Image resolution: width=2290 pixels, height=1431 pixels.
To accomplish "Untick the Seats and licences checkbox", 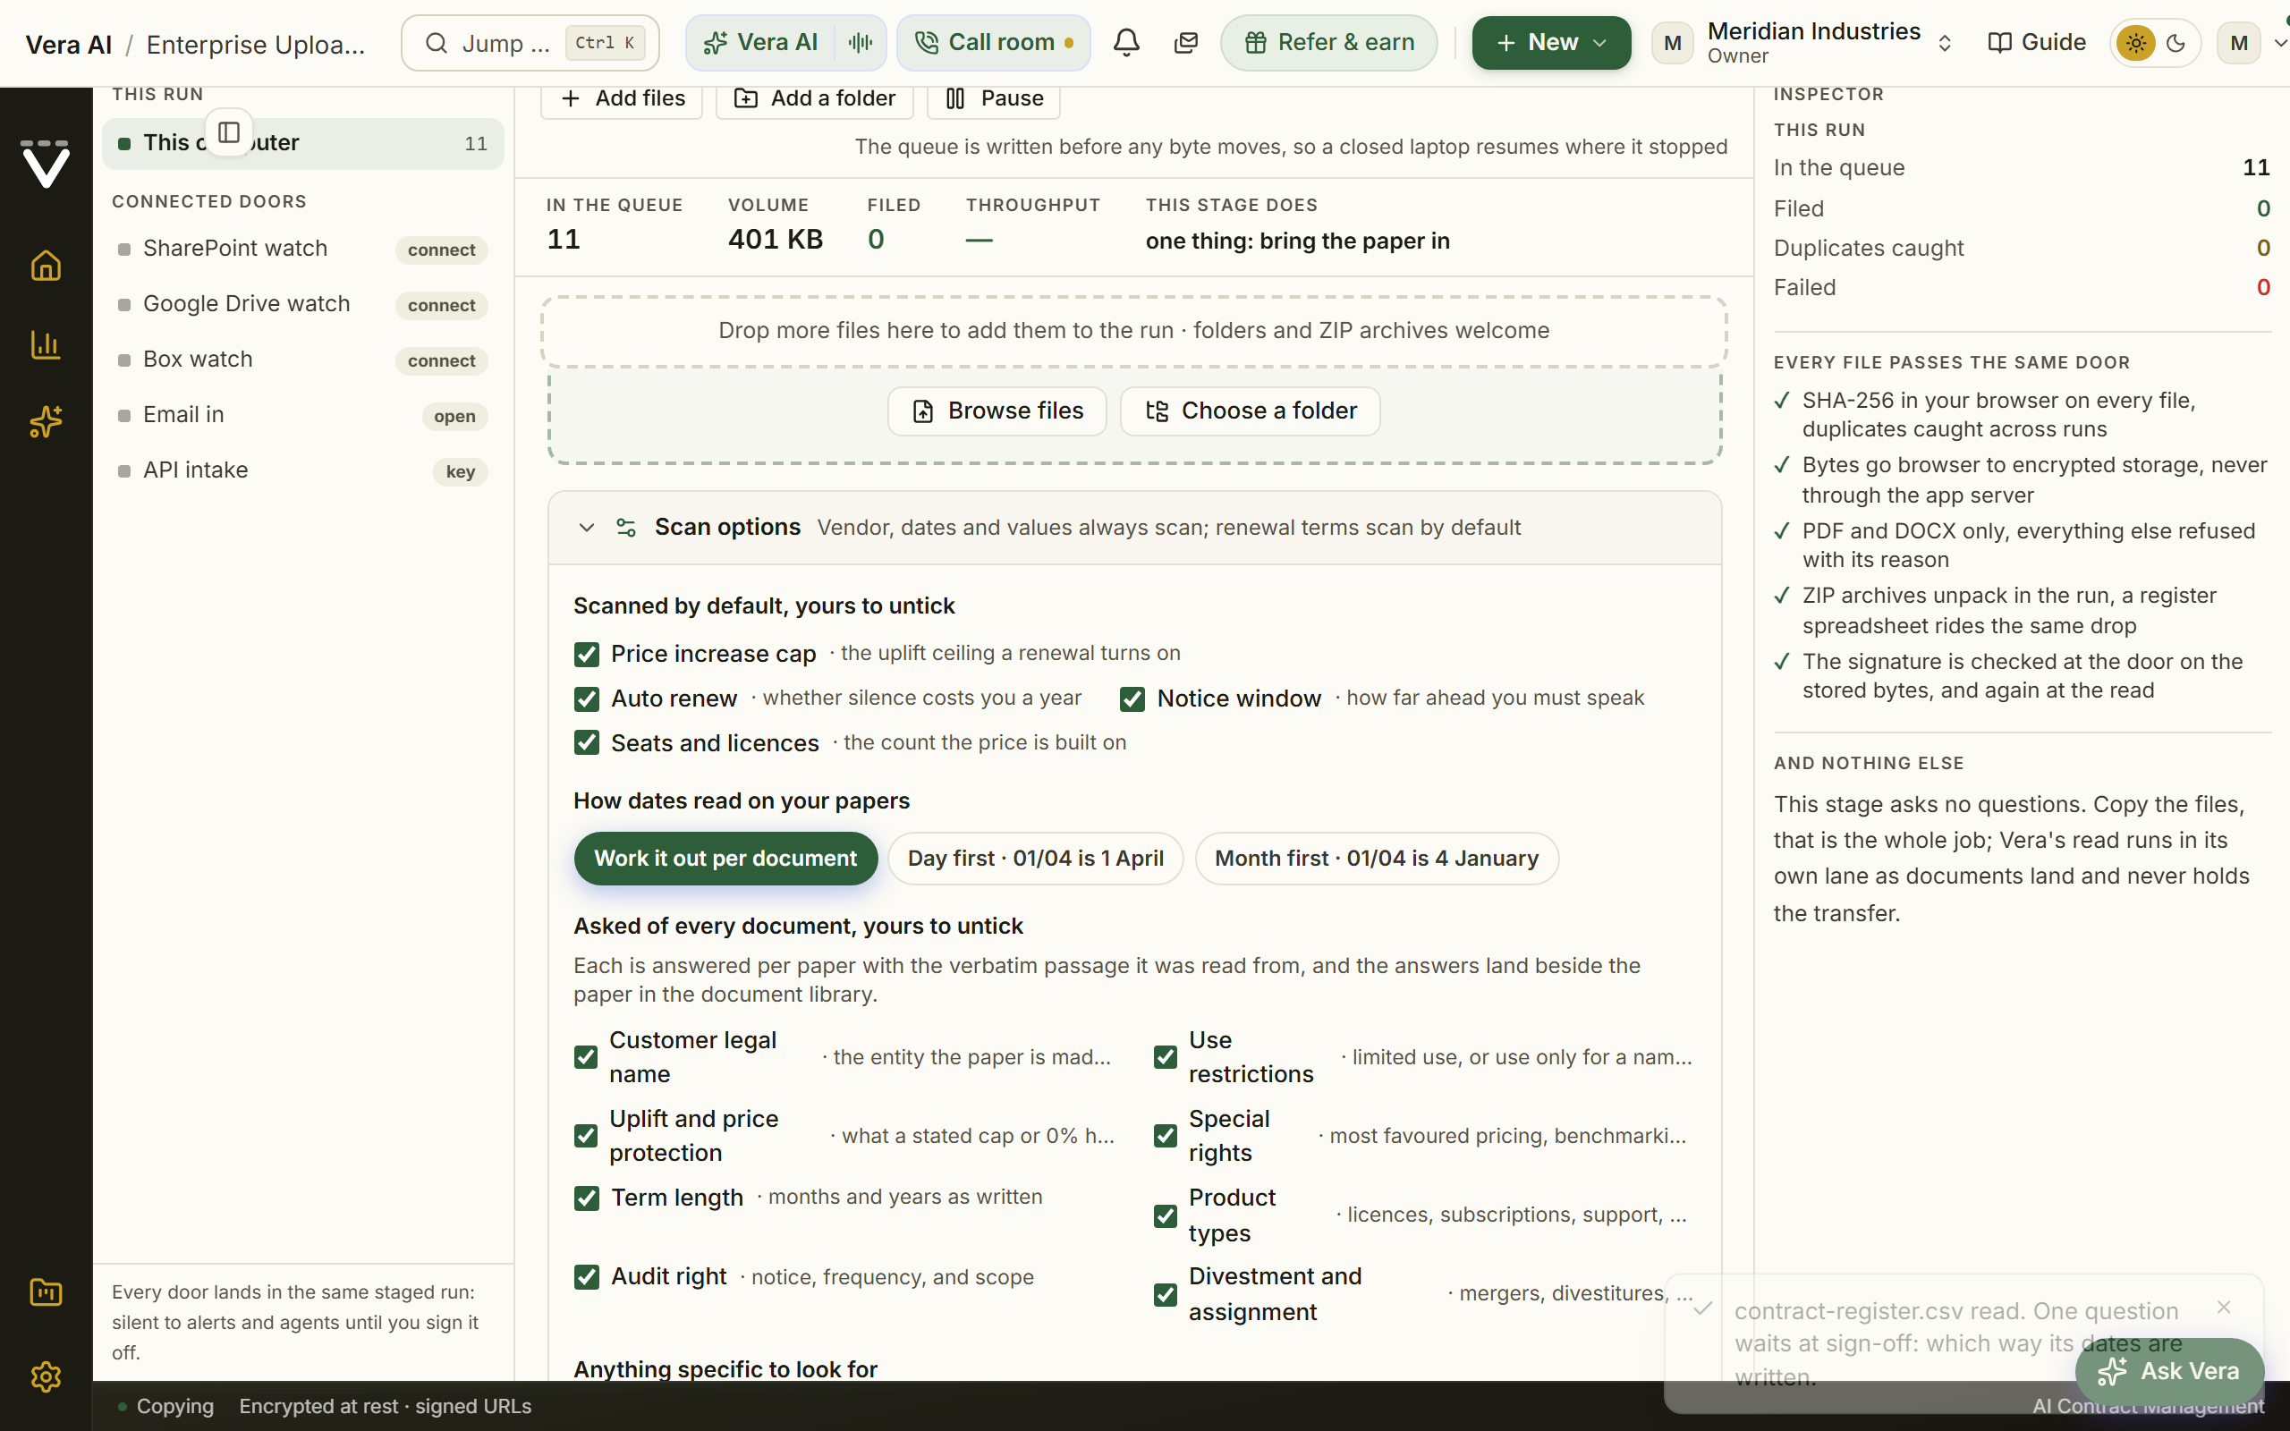I will 587,743.
